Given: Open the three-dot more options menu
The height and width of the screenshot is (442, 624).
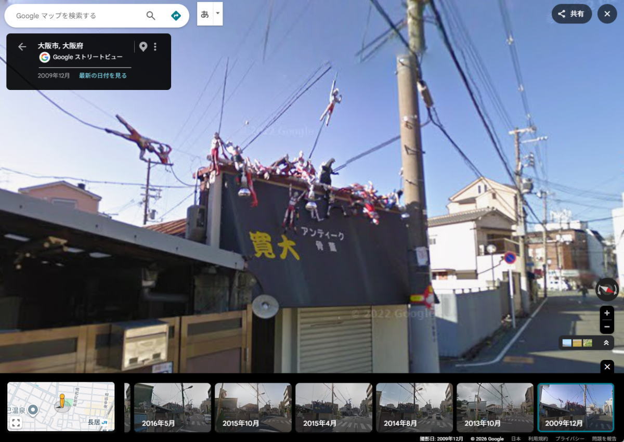Looking at the screenshot, I should [155, 47].
